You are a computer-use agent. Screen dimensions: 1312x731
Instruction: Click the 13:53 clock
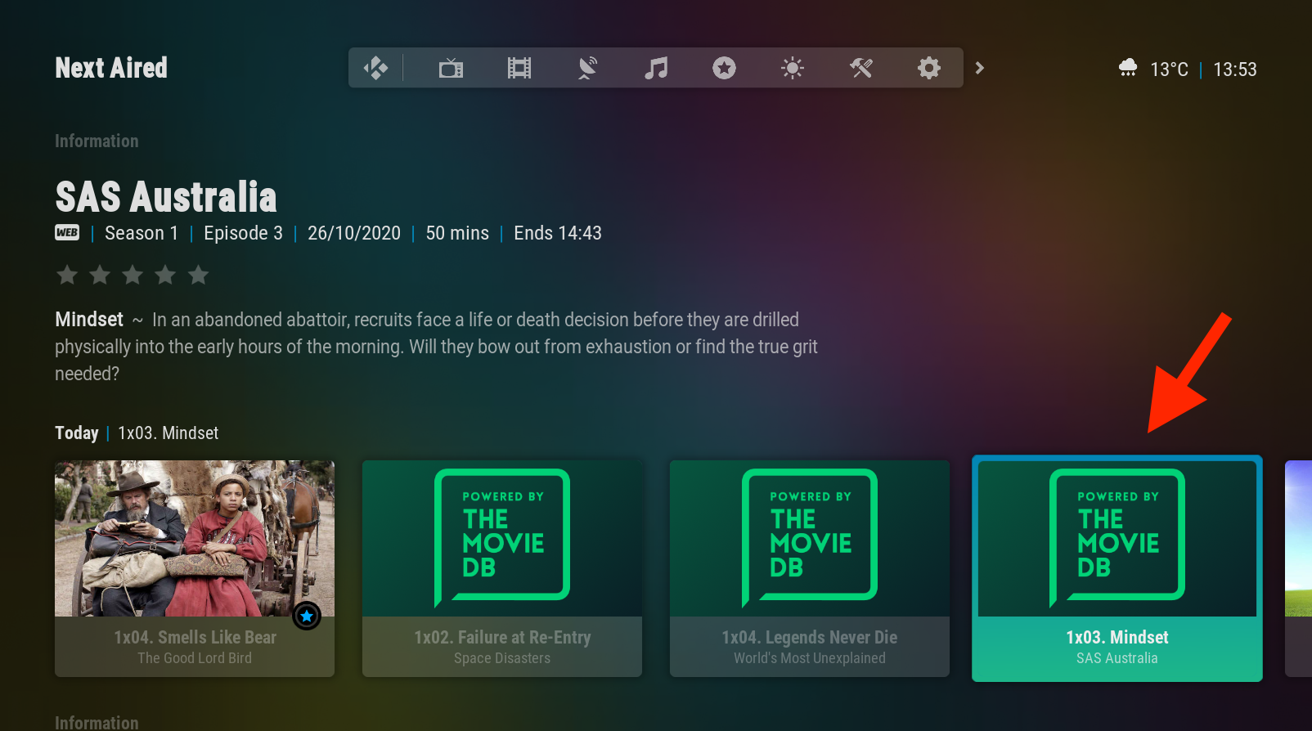(1235, 70)
